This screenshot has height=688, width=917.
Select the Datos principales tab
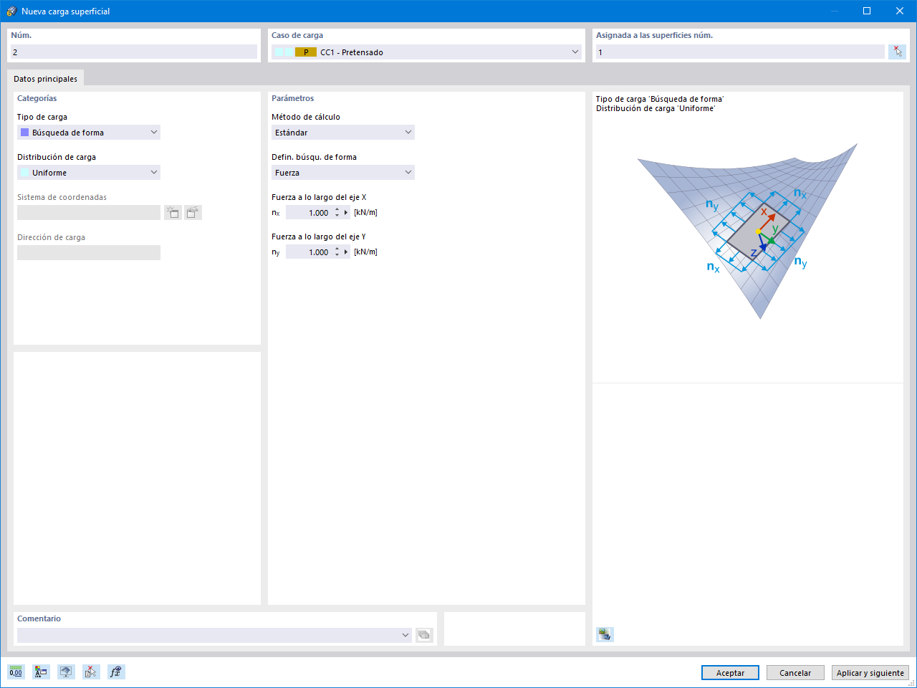(46, 79)
